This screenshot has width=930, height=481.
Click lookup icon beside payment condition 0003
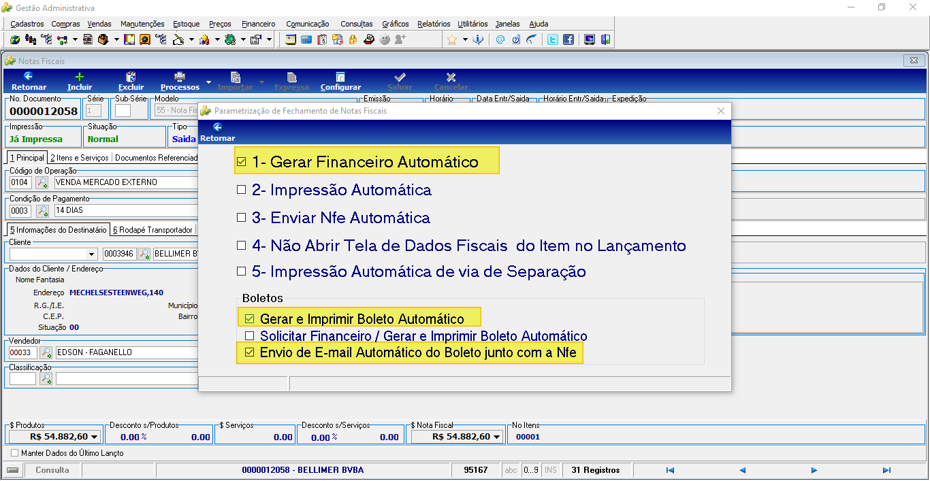coord(42,211)
